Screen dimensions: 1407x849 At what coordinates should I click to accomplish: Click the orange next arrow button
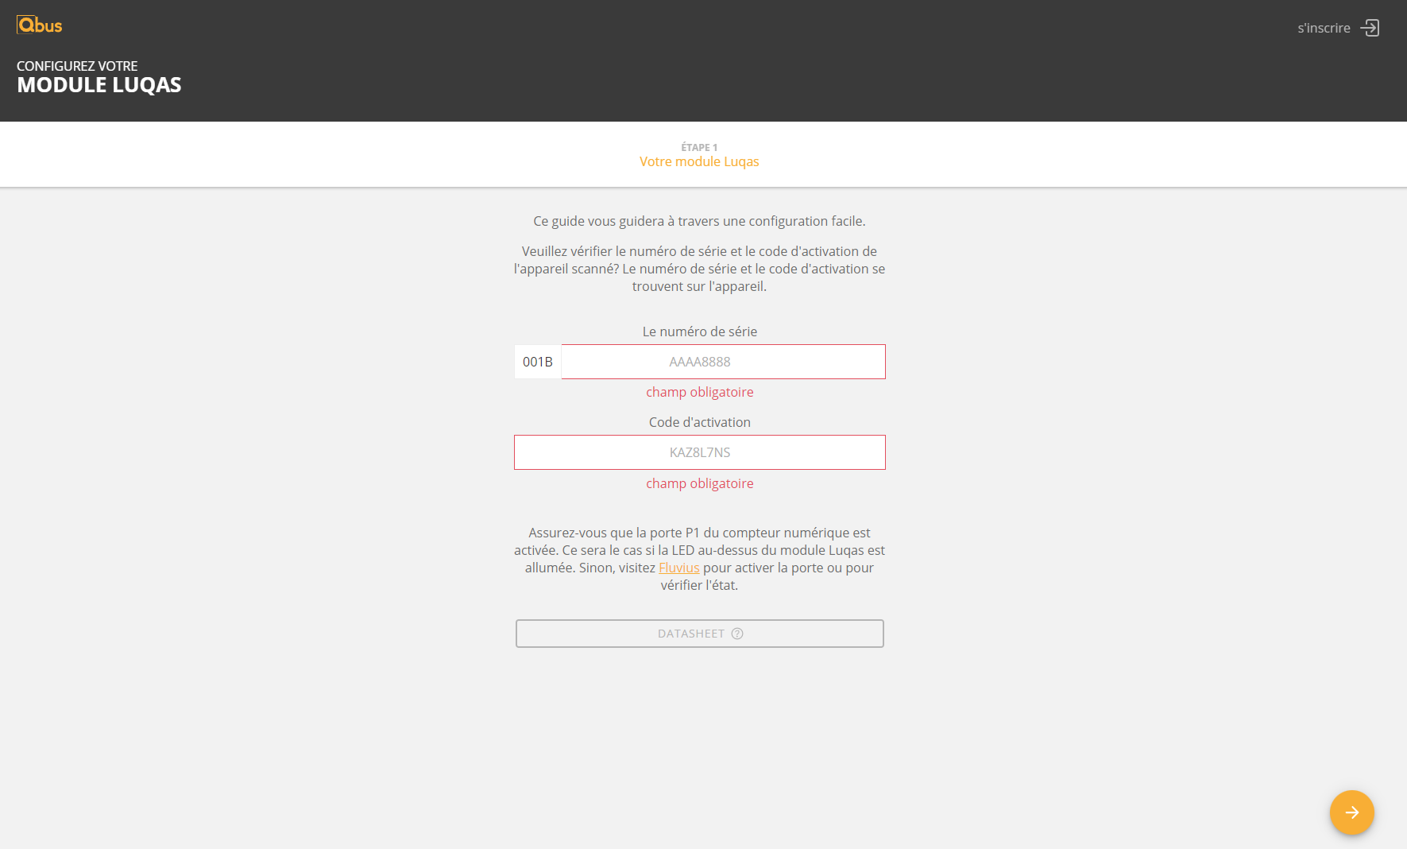pos(1351,812)
